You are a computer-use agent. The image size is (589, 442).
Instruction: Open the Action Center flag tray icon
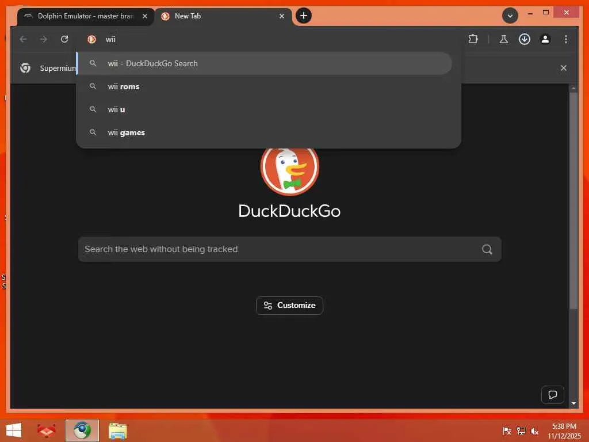[507, 430]
